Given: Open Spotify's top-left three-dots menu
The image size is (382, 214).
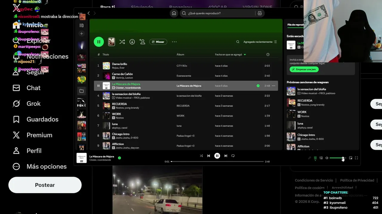Looking at the screenshot, I should tap(80, 13).
